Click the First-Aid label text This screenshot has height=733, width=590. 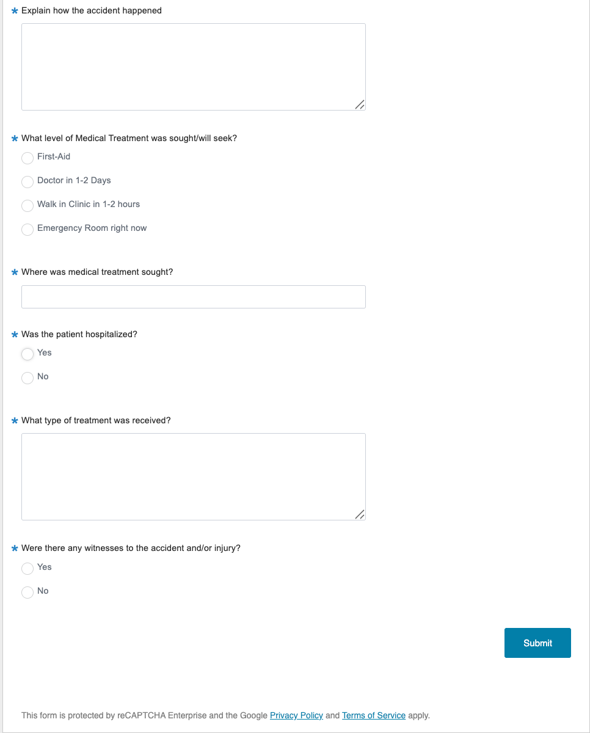tap(54, 156)
